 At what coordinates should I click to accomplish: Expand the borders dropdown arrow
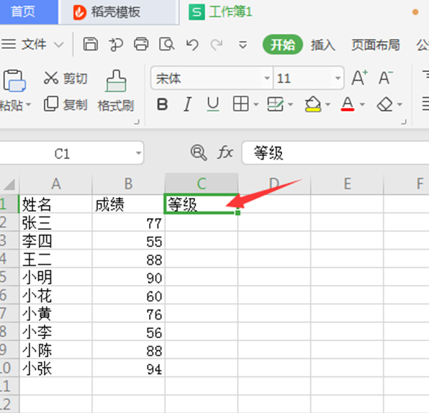pyautogui.click(x=256, y=104)
